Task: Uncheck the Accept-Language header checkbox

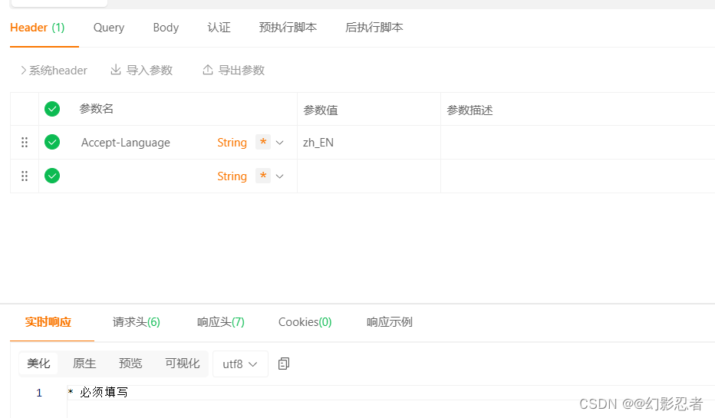Action: point(52,142)
